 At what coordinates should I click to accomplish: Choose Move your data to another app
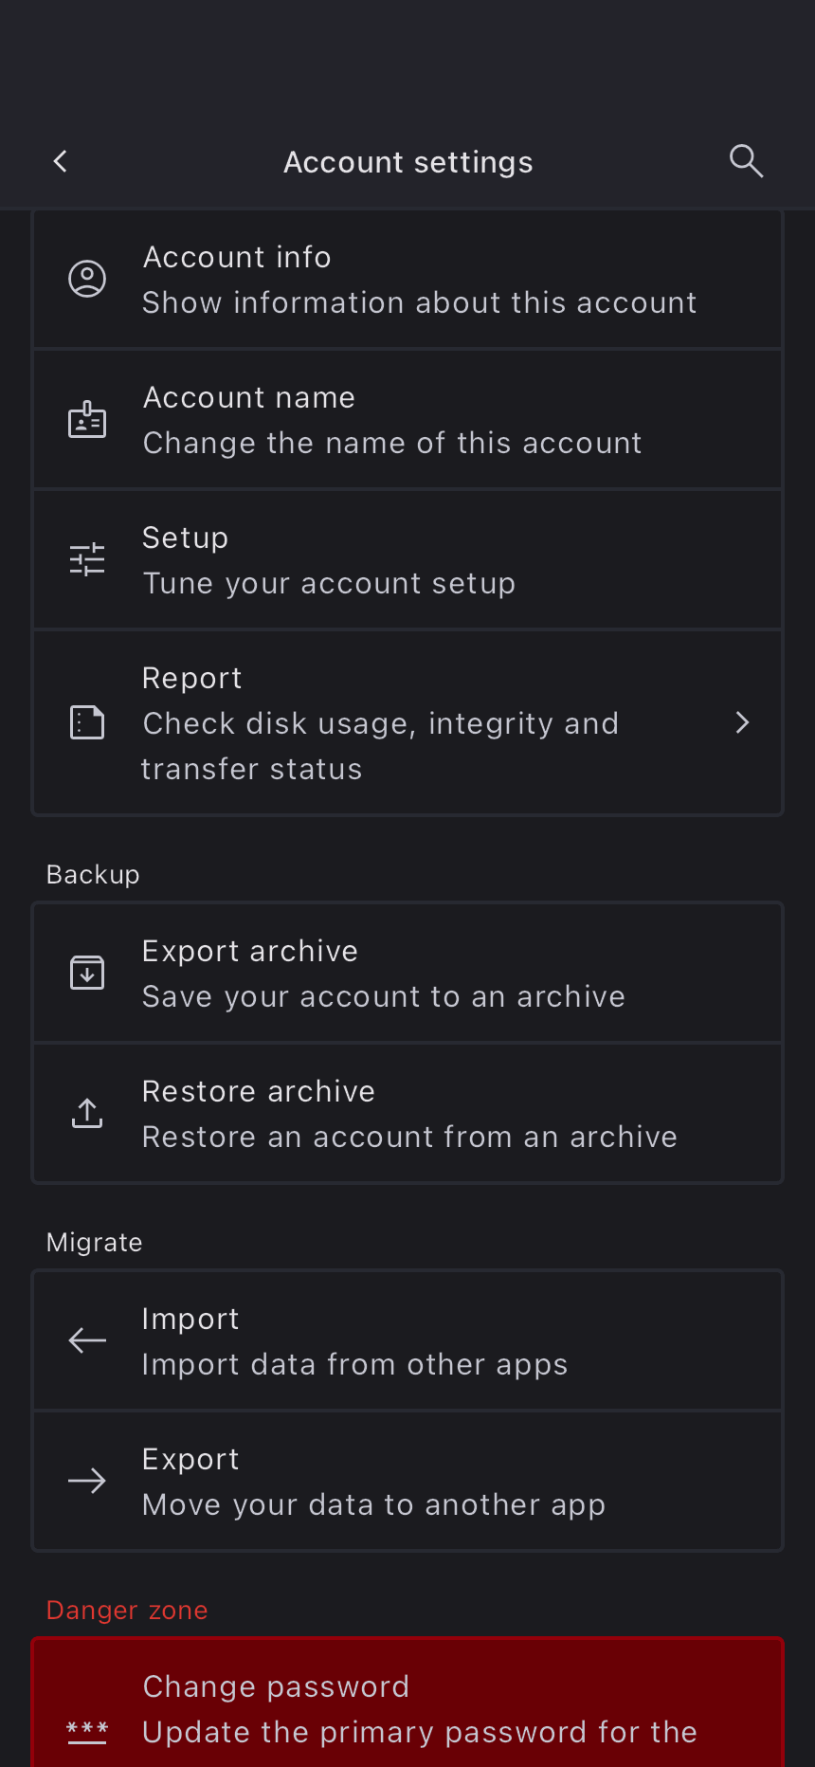point(373,1504)
